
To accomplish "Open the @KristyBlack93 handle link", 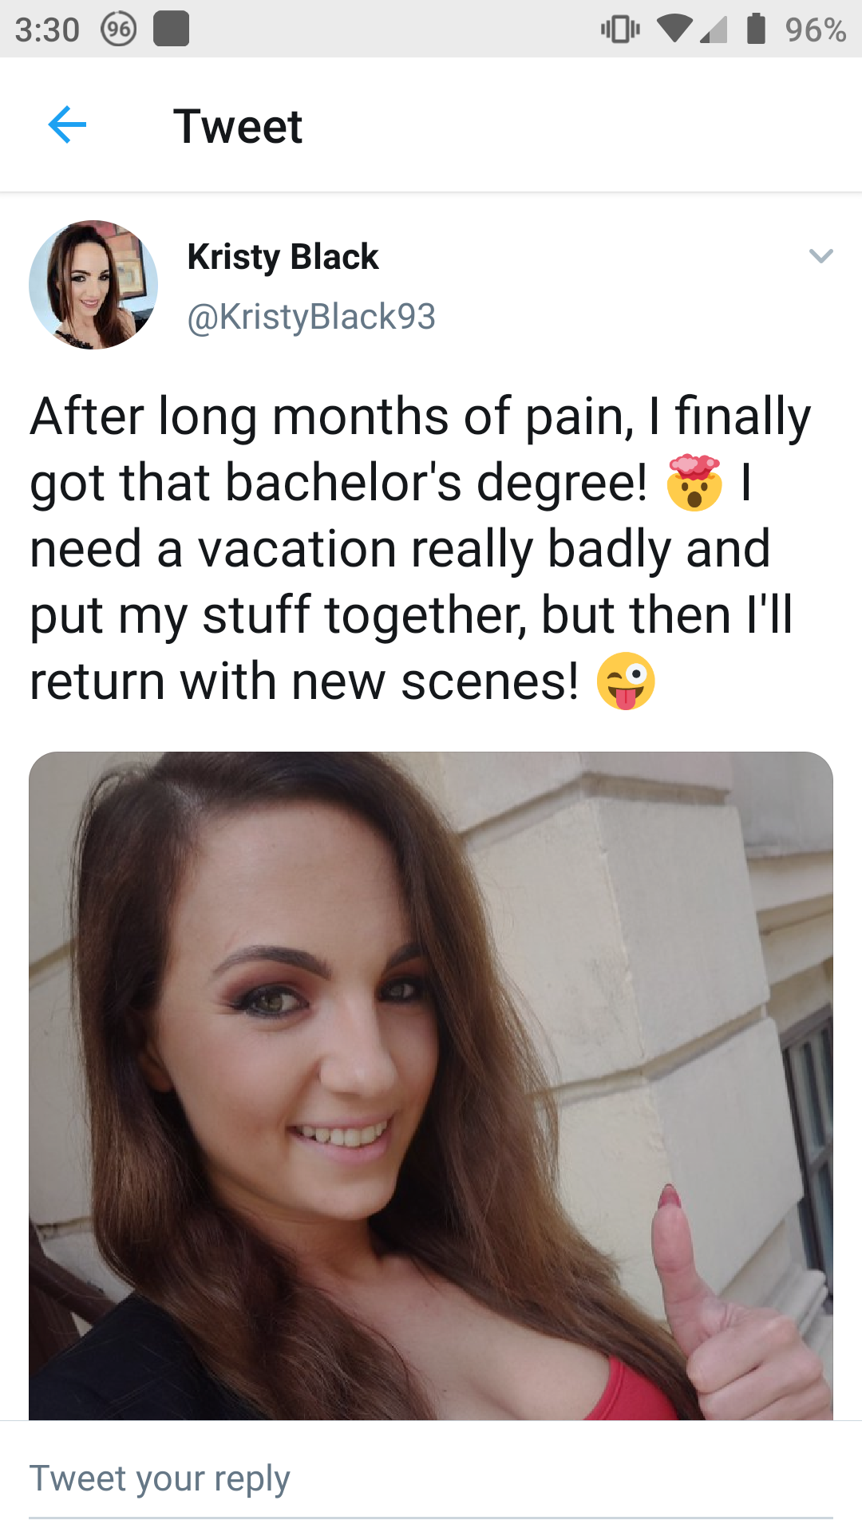I will pyautogui.click(x=311, y=317).
